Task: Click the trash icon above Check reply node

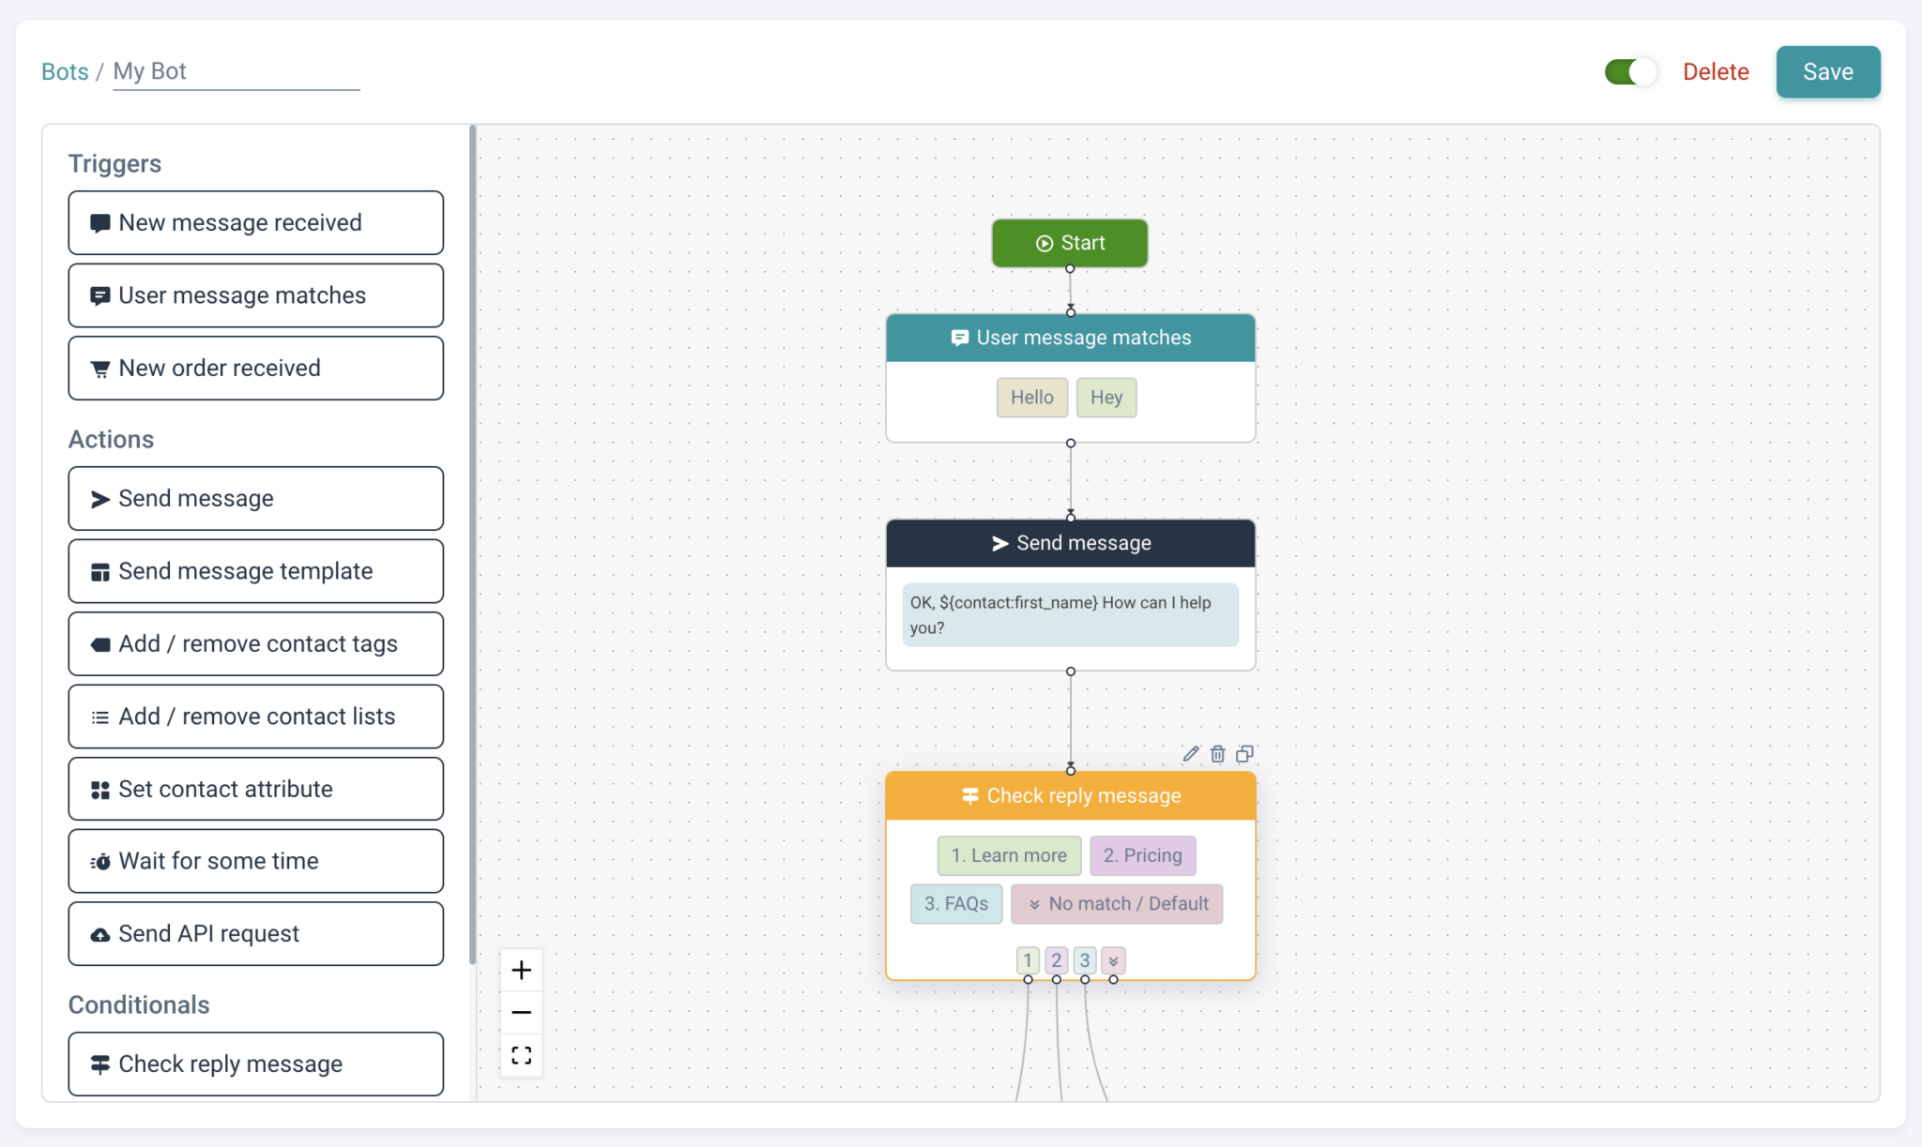Action: (x=1217, y=753)
